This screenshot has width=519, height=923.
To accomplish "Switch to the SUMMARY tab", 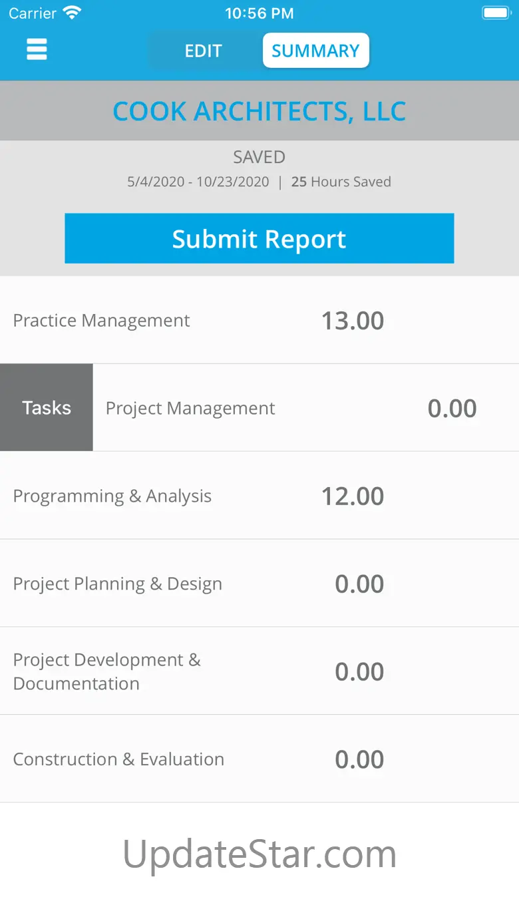I will [315, 51].
